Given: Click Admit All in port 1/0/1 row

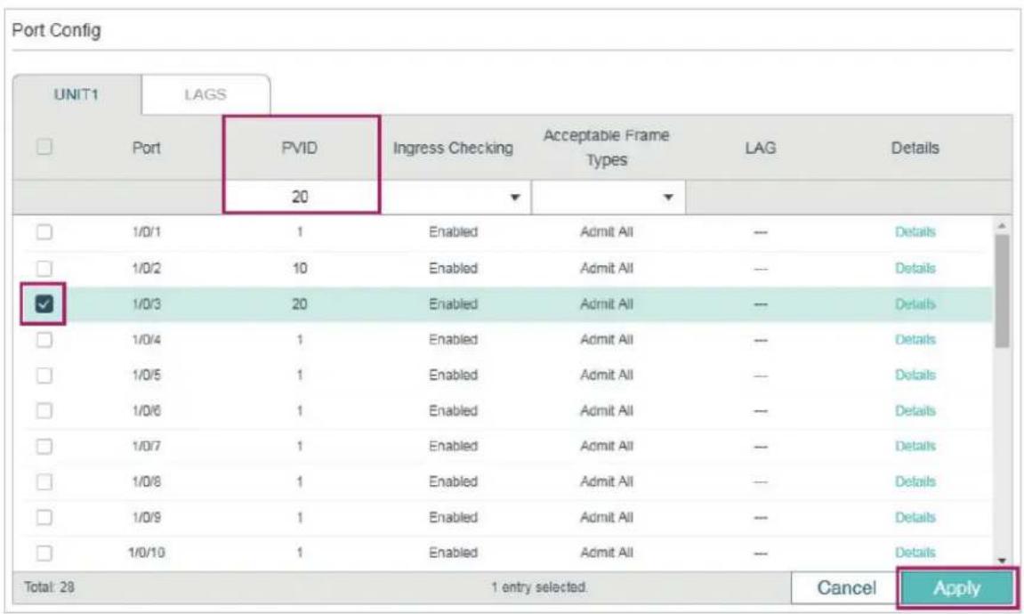Looking at the screenshot, I should (607, 232).
